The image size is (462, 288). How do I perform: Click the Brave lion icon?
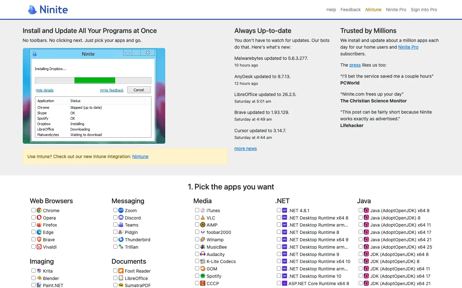point(39,239)
